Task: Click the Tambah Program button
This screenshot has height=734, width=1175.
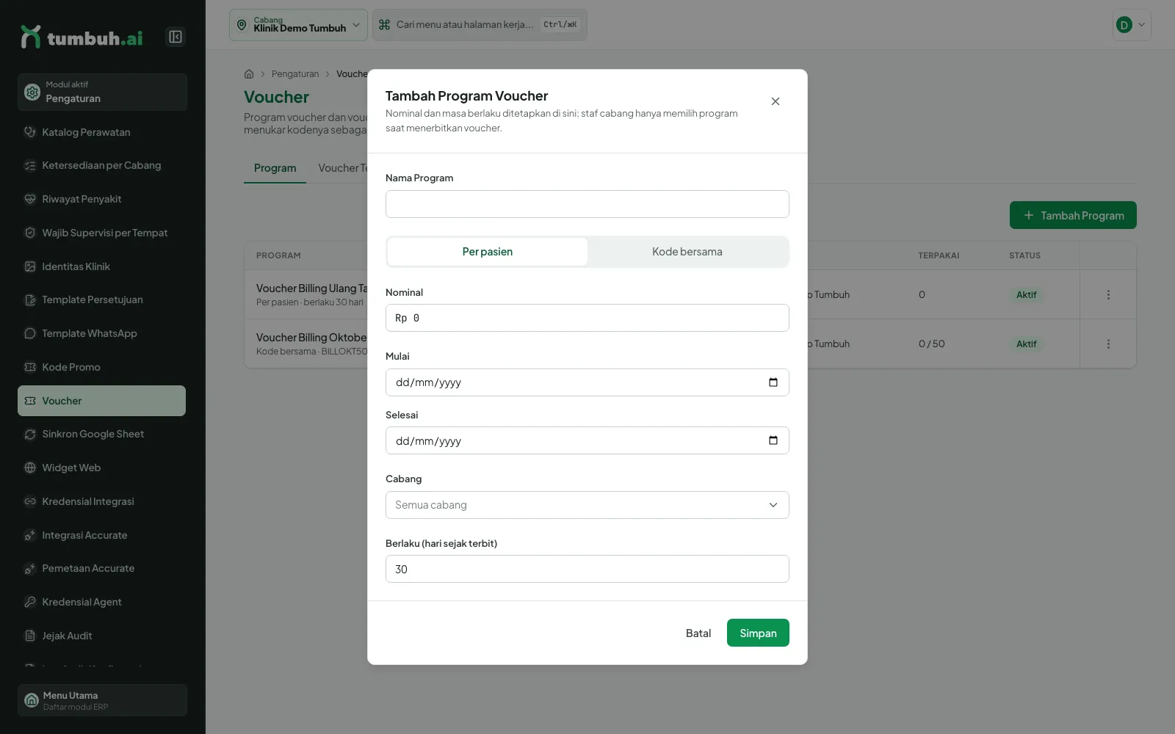Action: 1073,215
